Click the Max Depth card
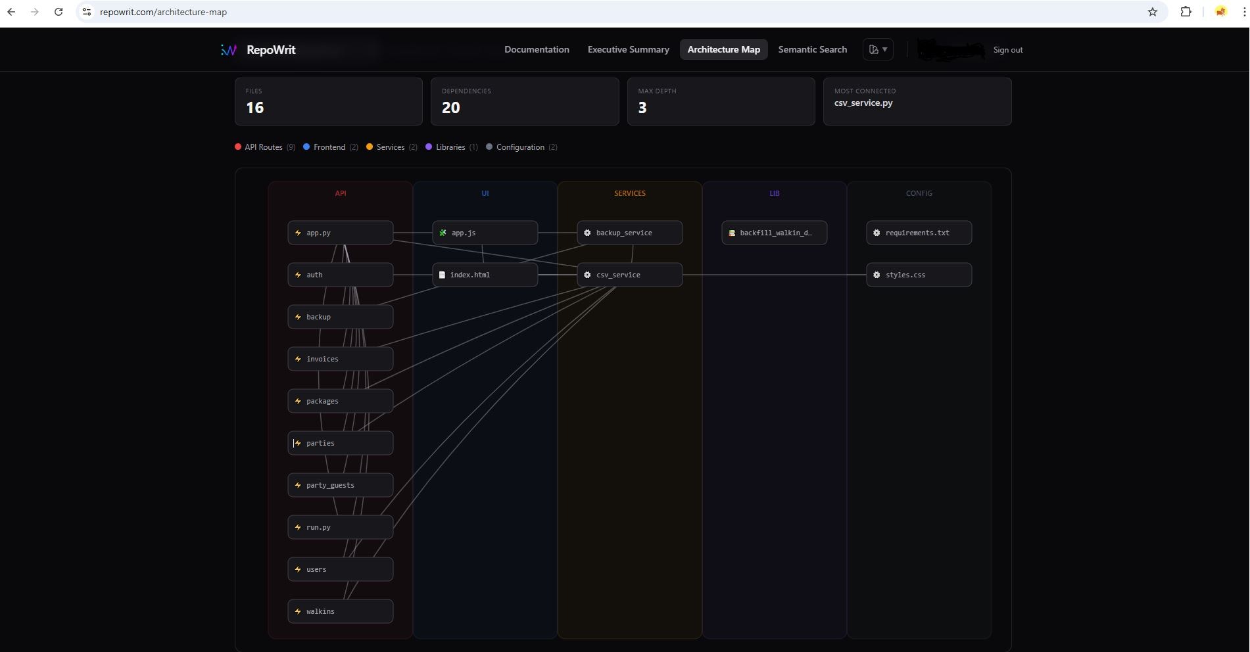Viewport: 1250px width, 652px height. click(x=721, y=102)
